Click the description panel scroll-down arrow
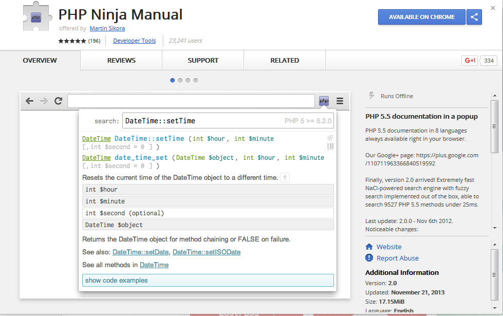The image size is (503, 316). [x=495, y=228]
